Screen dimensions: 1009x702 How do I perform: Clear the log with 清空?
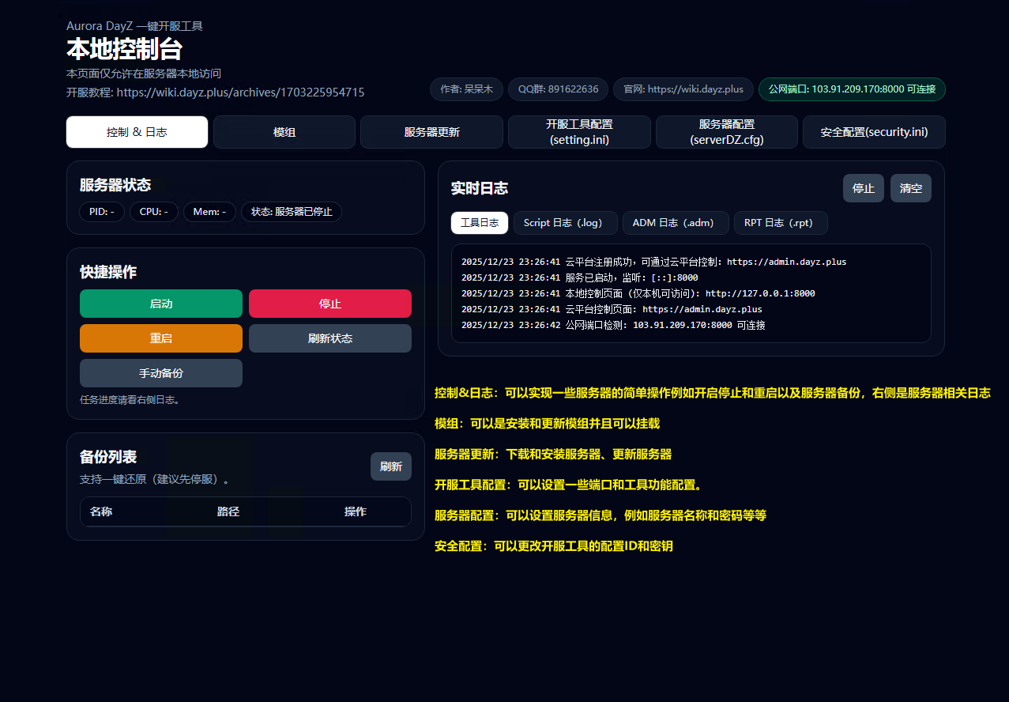(911, 188)
